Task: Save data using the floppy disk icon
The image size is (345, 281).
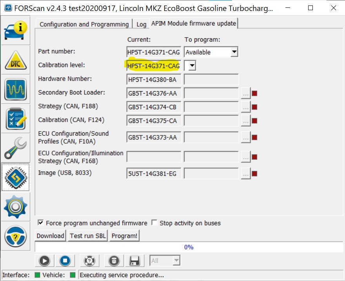Action: click(x=134, y=260)
